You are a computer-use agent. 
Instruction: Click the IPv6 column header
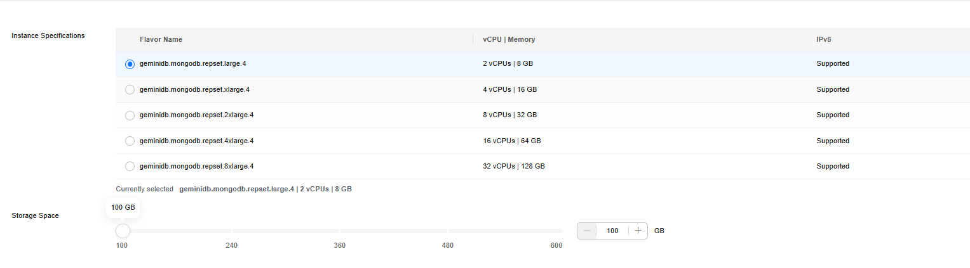(824, 39)
